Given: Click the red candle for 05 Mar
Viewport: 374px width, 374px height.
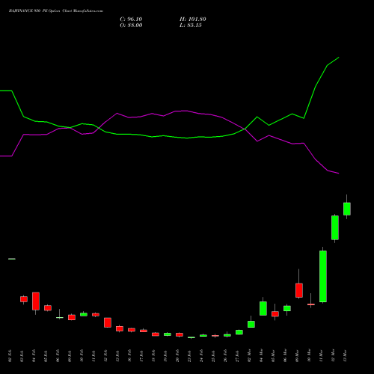Looking at the screenshot, I should tap(275, 314).
